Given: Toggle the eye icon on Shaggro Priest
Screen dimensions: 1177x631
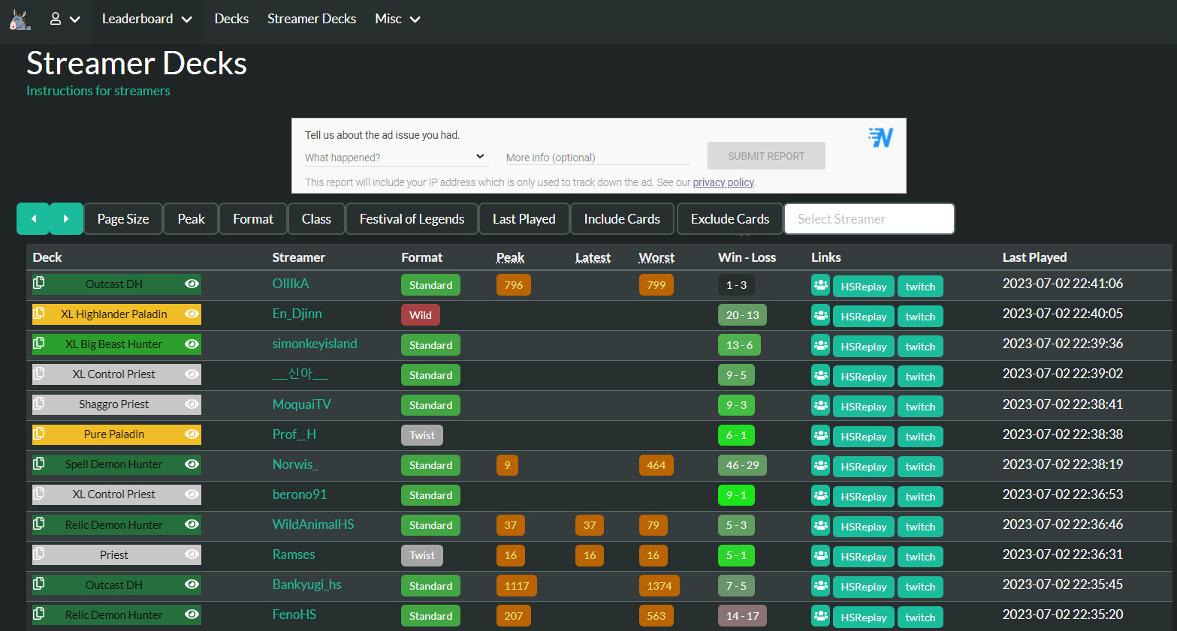Looking at the screenshot, I should 192,404.
